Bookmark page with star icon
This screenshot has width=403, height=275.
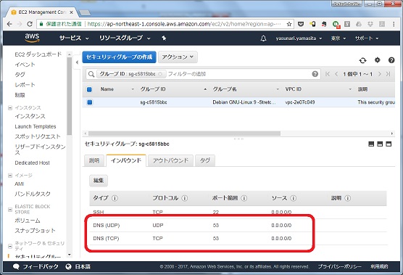tap(289, 24)
